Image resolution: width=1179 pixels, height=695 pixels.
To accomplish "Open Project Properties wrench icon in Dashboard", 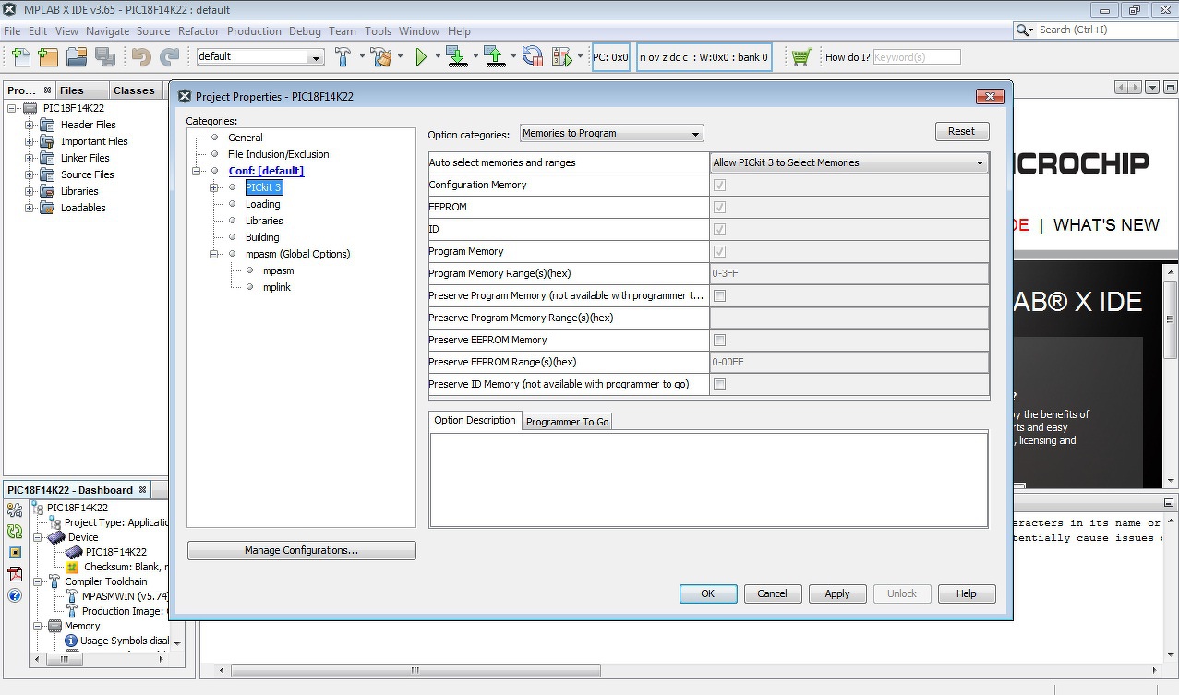I will [x=14, y=509].
